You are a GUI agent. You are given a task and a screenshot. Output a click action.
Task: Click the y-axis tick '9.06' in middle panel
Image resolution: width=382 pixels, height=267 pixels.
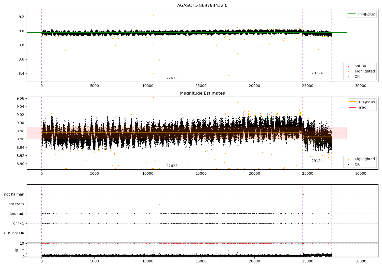click(20, 98)
